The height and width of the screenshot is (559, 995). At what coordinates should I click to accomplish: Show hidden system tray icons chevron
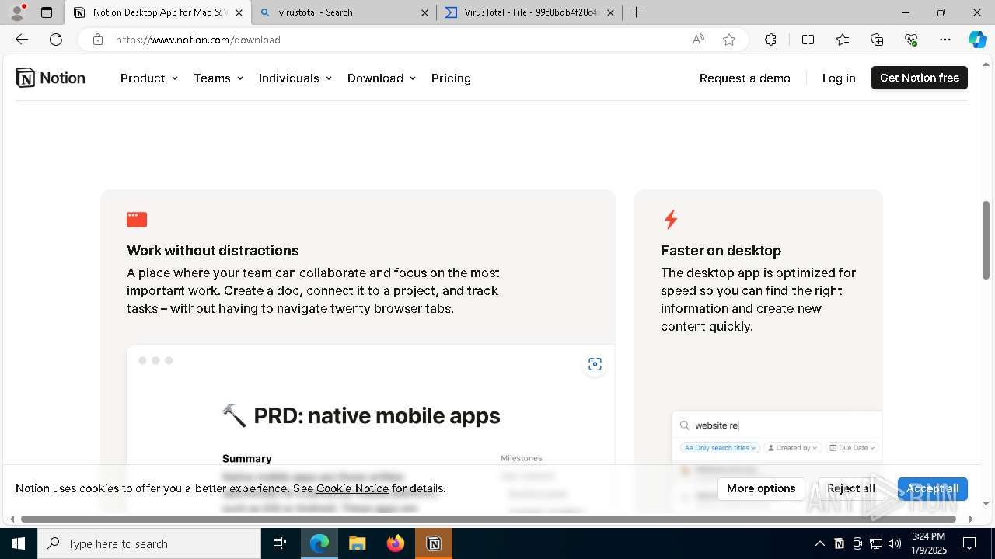pos(819,543)
